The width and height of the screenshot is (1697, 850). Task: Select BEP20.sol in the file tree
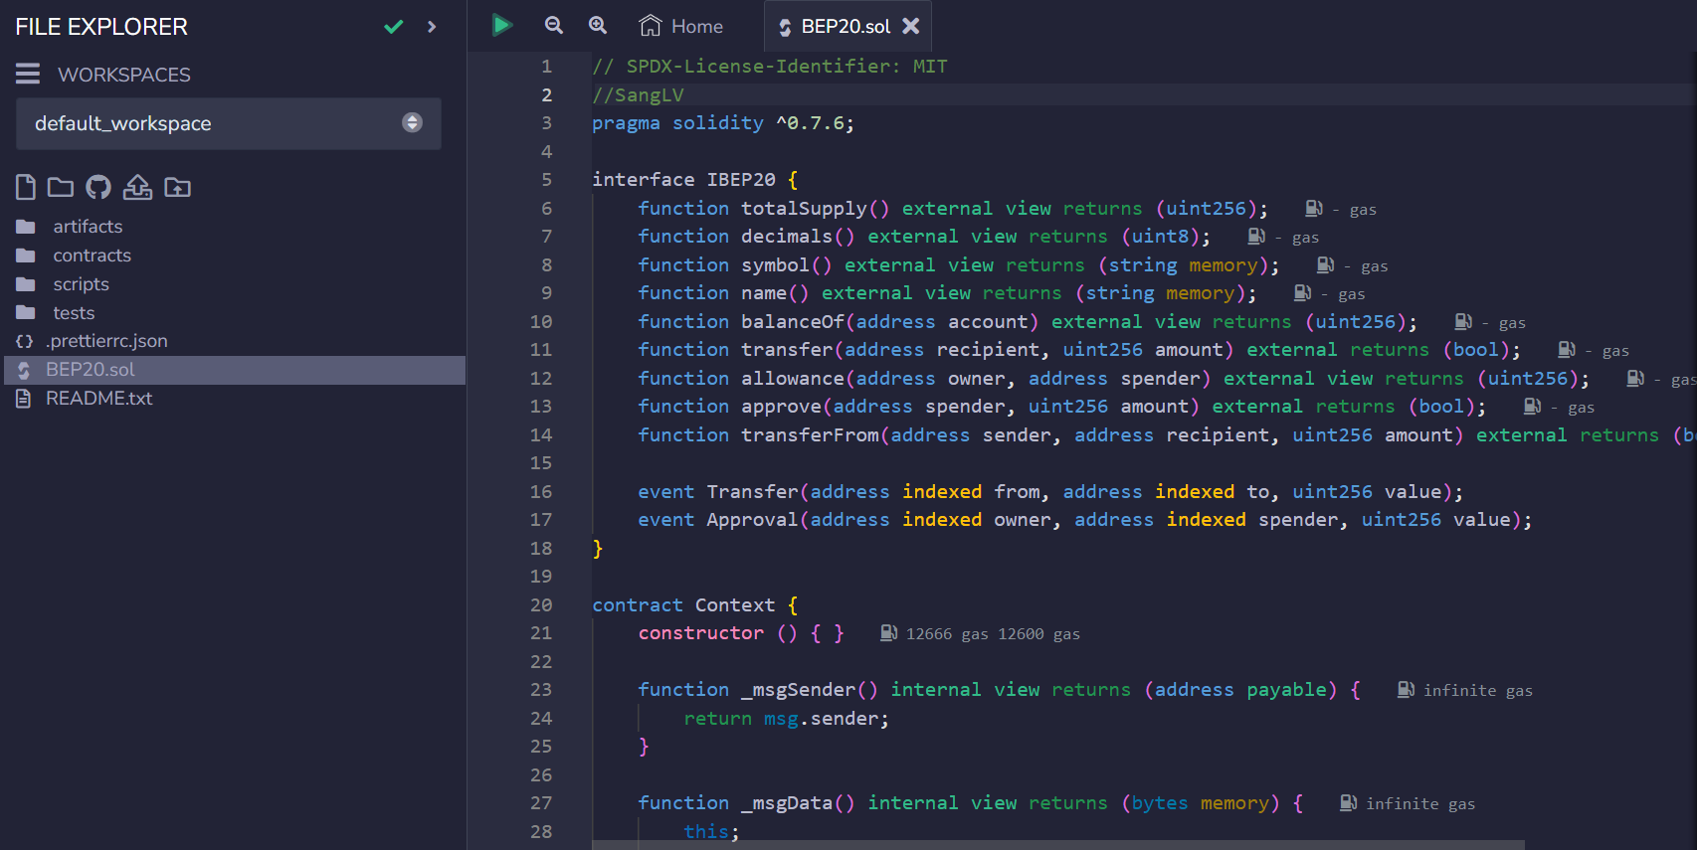pos(235,370)
